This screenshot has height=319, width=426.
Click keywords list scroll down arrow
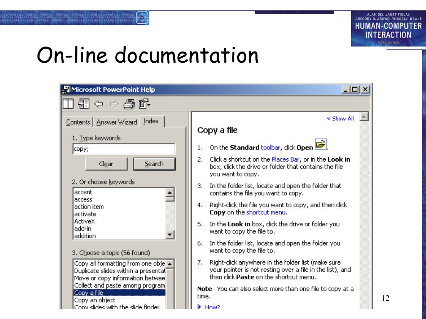(170, 235)
